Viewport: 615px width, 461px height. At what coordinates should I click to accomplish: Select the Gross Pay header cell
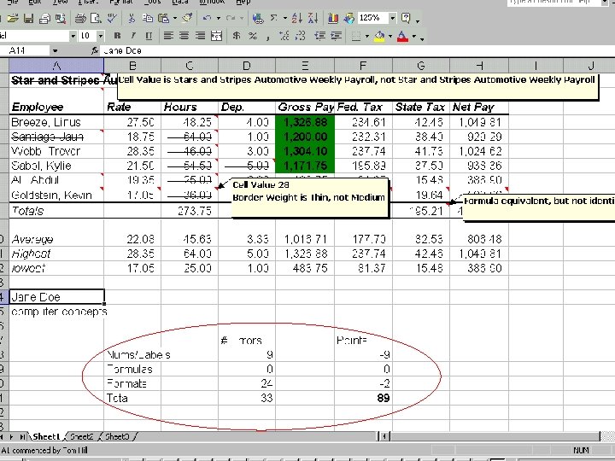point(303,108)
